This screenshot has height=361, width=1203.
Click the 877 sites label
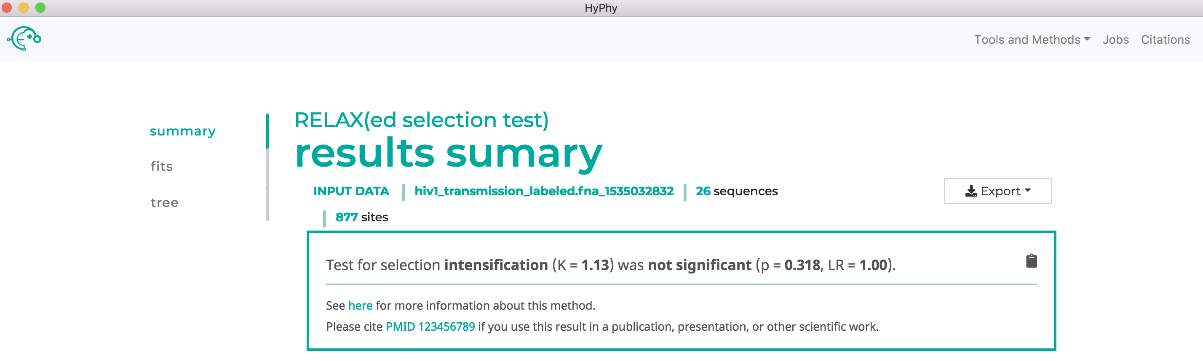coord(361,218)
